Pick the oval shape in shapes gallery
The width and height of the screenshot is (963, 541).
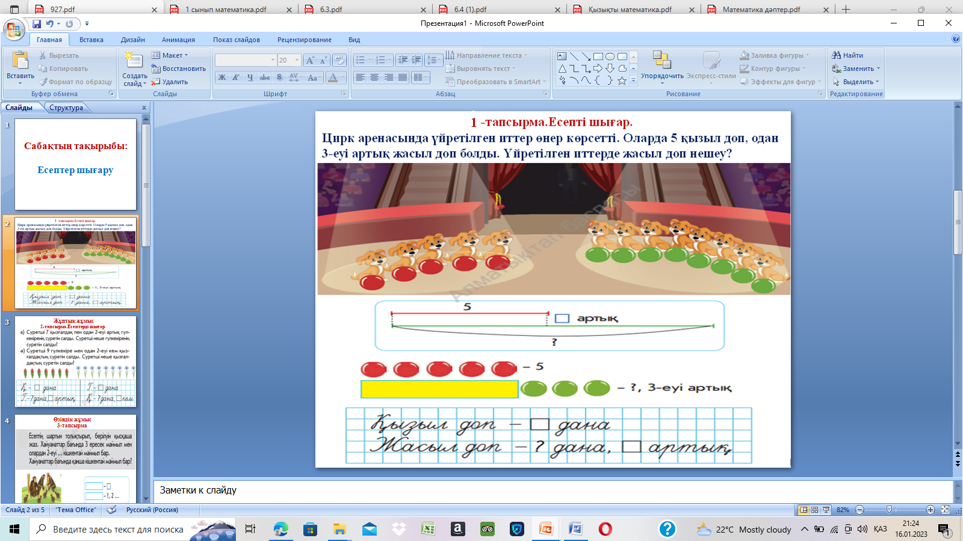coord(610,57)
